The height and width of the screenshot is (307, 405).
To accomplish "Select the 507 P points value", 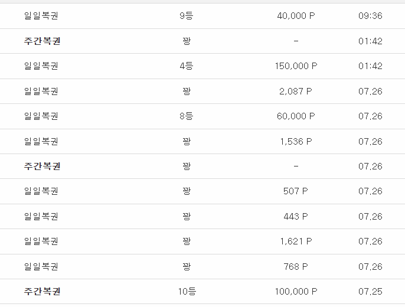I will (x=296, y=191).
